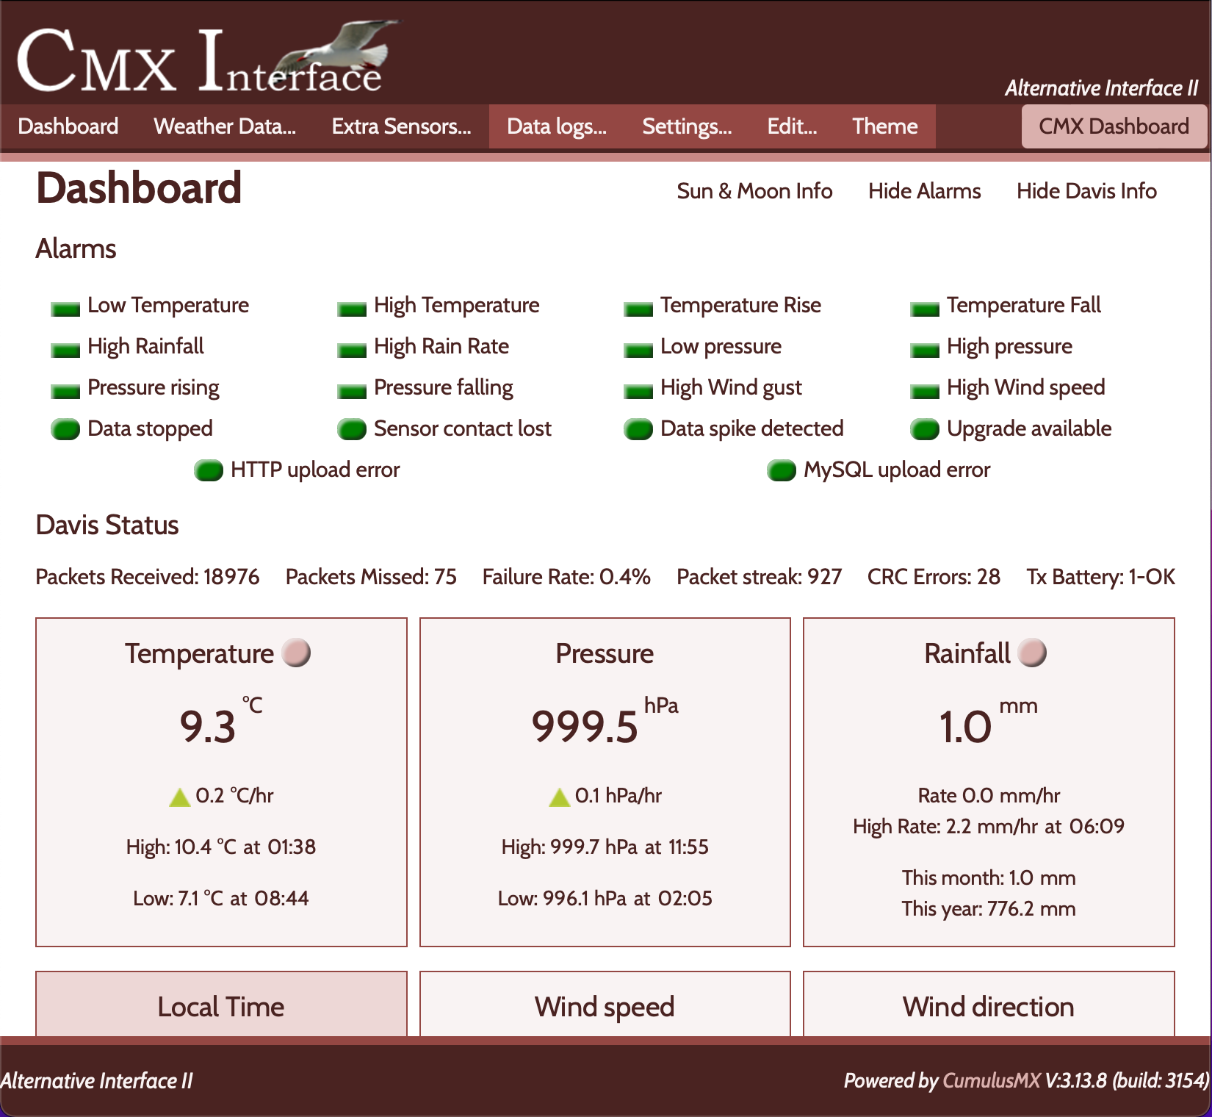Click the Rainfall panel round indicator
1212x1117 pixels.
coord(1032,653)
